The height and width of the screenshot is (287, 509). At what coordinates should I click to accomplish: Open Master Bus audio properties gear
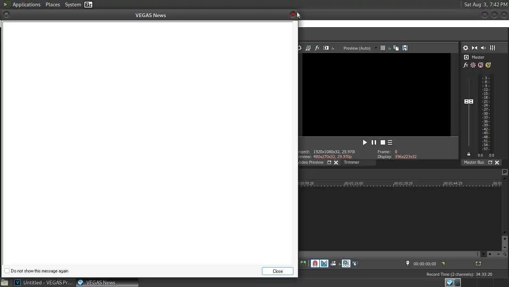pos(466,48)
